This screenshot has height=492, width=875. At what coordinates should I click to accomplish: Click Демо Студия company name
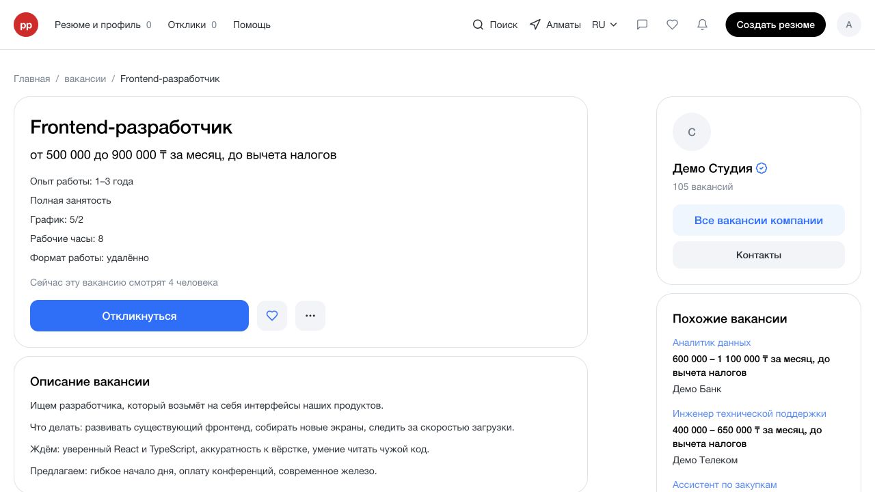coord(712,168)
